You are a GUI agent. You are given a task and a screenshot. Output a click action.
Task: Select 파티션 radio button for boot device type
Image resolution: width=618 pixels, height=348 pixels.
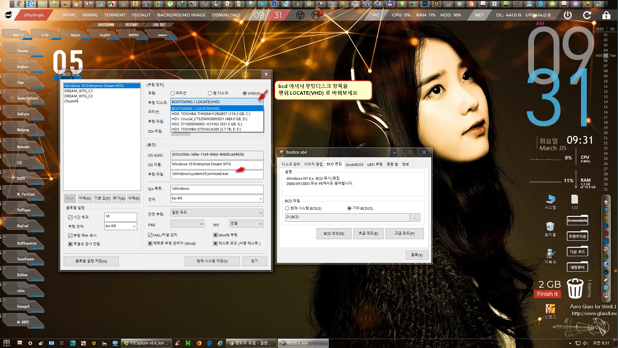(173, 93)
